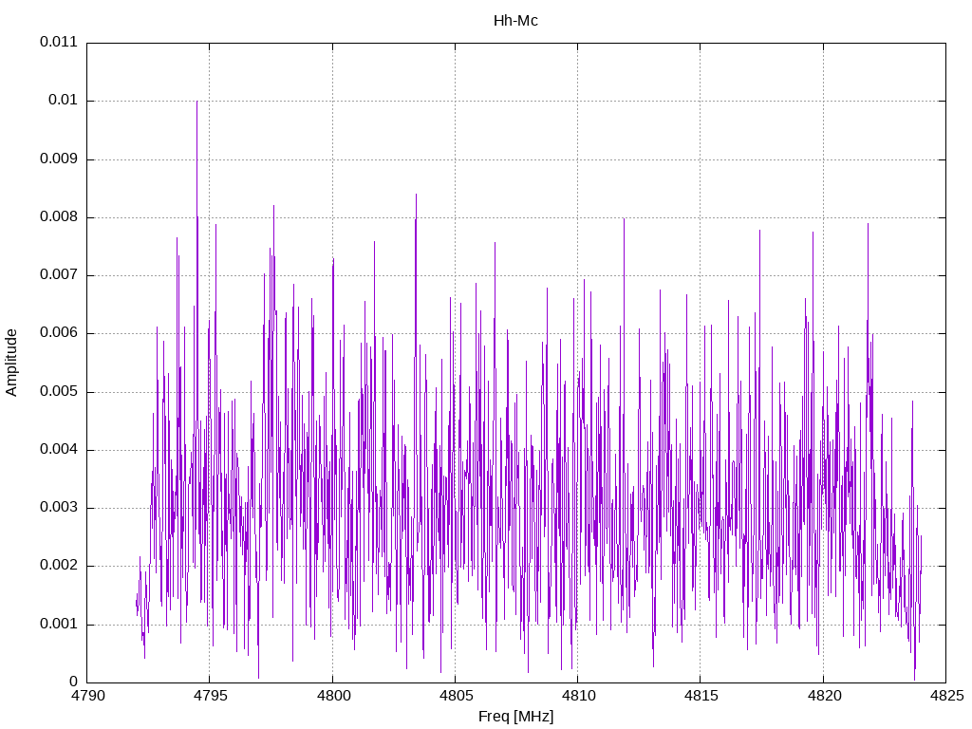Click the 0.003 y-axis tick label
This screenshot has height=729, width=972.
(x=59, y=508)
